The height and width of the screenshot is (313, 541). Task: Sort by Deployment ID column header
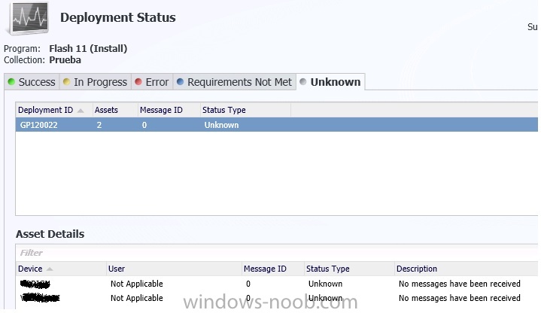(x=45, y=110)
